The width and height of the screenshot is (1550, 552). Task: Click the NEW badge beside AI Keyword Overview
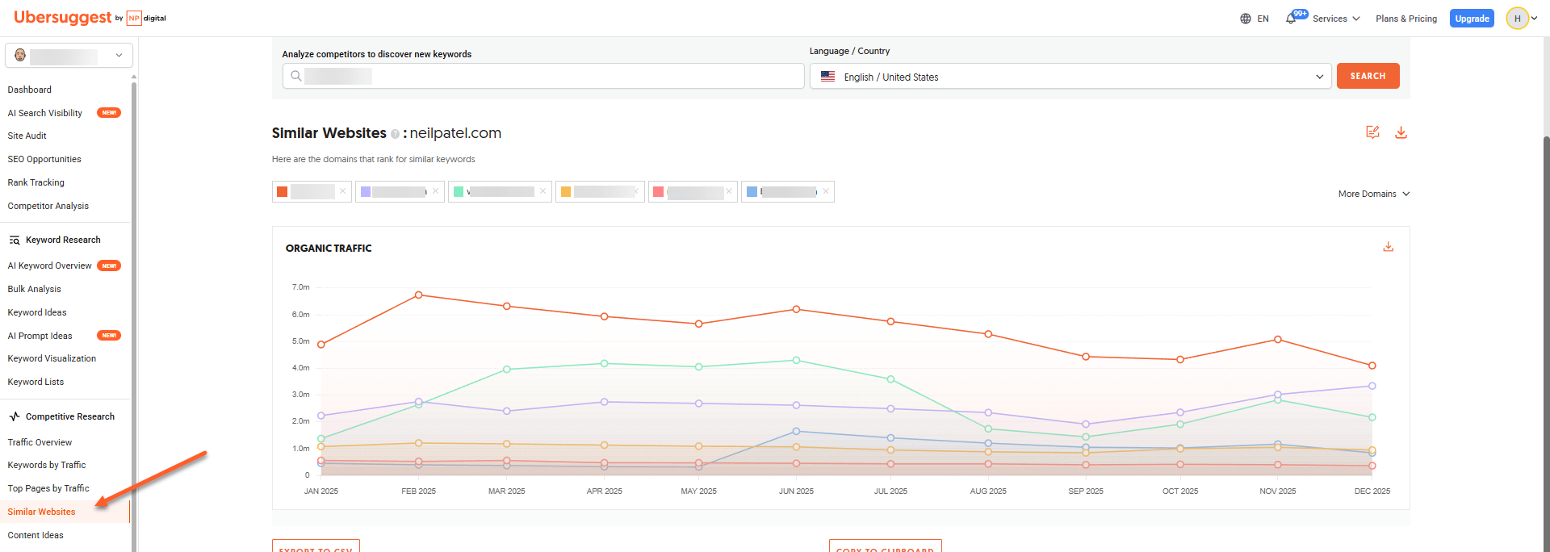tap(109, 266)
